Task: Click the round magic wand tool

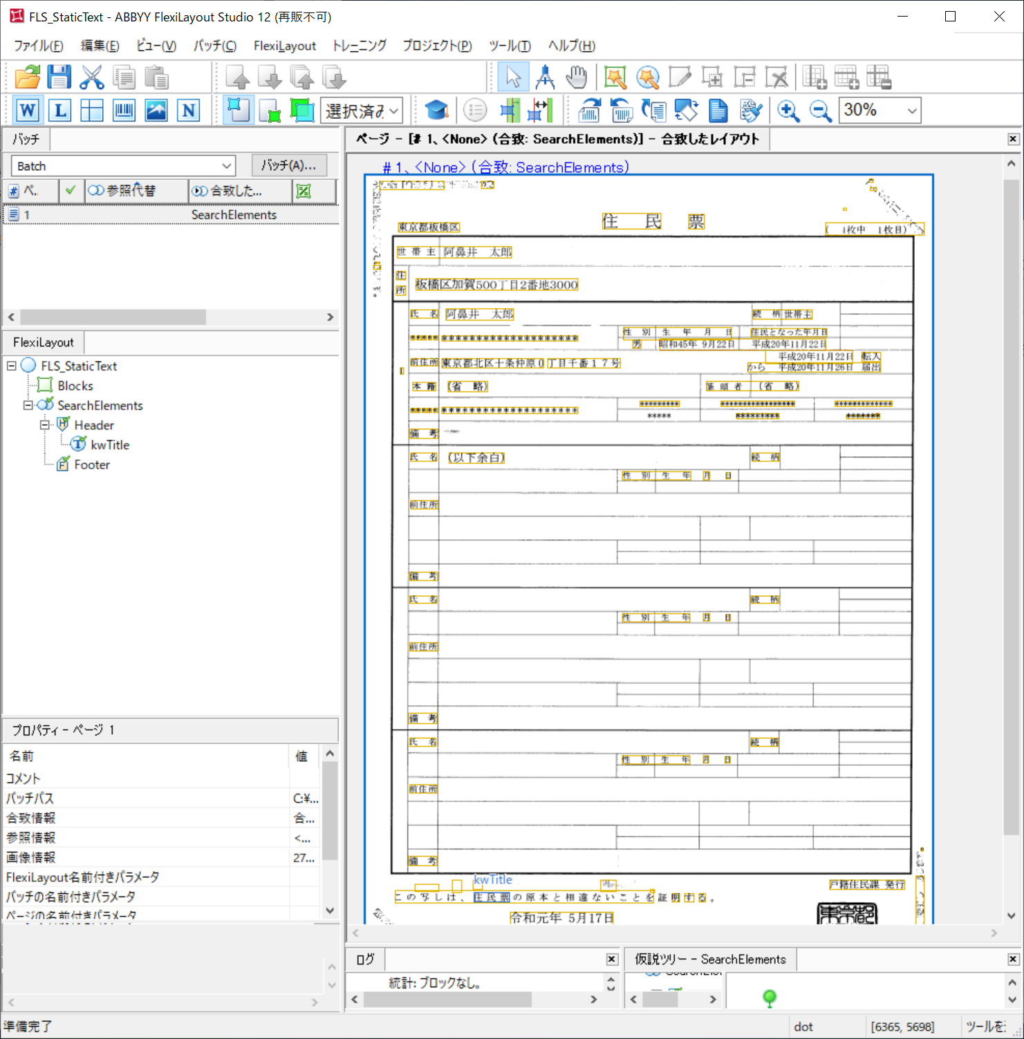Action: point(647,77)
